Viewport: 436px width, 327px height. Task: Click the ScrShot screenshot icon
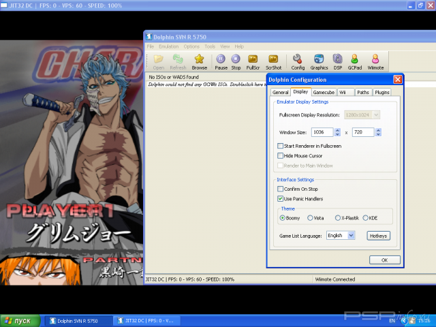pyautogui.click(x=274, y=59)
